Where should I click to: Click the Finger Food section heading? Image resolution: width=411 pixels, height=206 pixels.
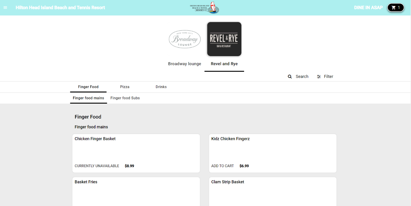click(88, 117)
